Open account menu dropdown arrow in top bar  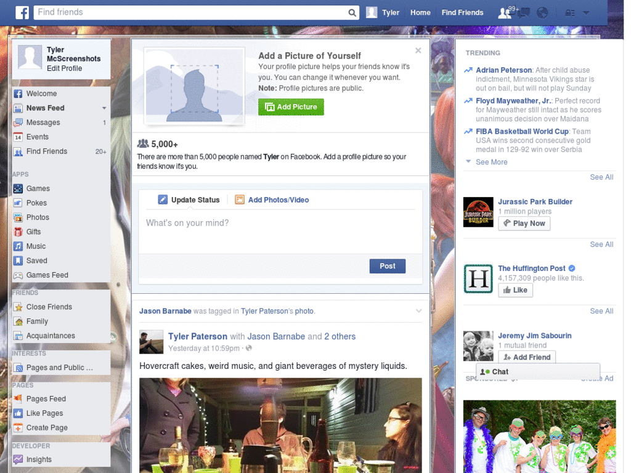586,13
